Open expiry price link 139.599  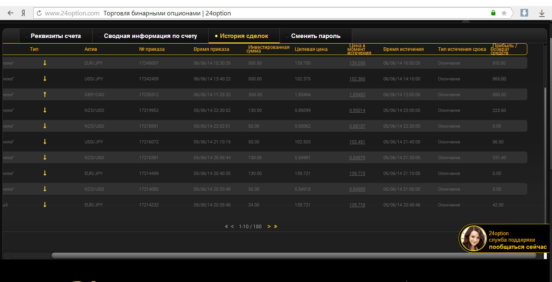(x=357, y=63)
